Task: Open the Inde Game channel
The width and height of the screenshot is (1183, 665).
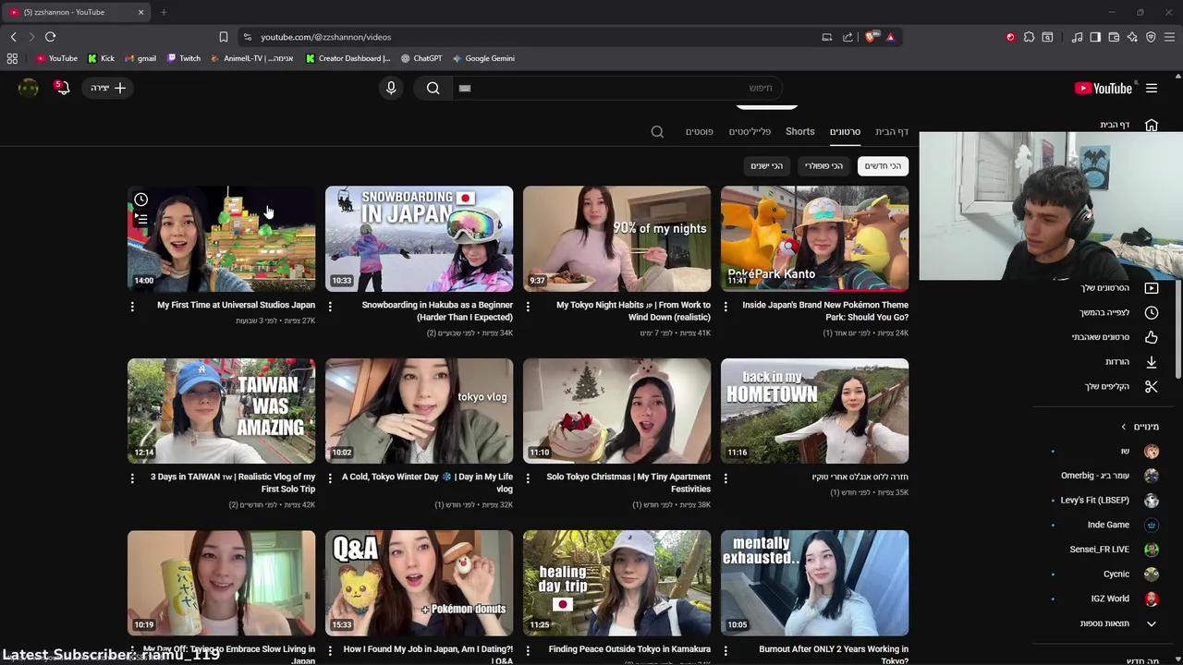Action: [x=1122, y=525]
